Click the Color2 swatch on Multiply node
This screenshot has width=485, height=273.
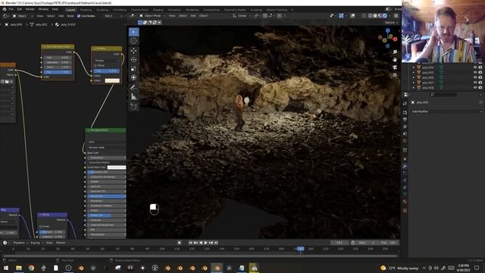tap(112, 81)
